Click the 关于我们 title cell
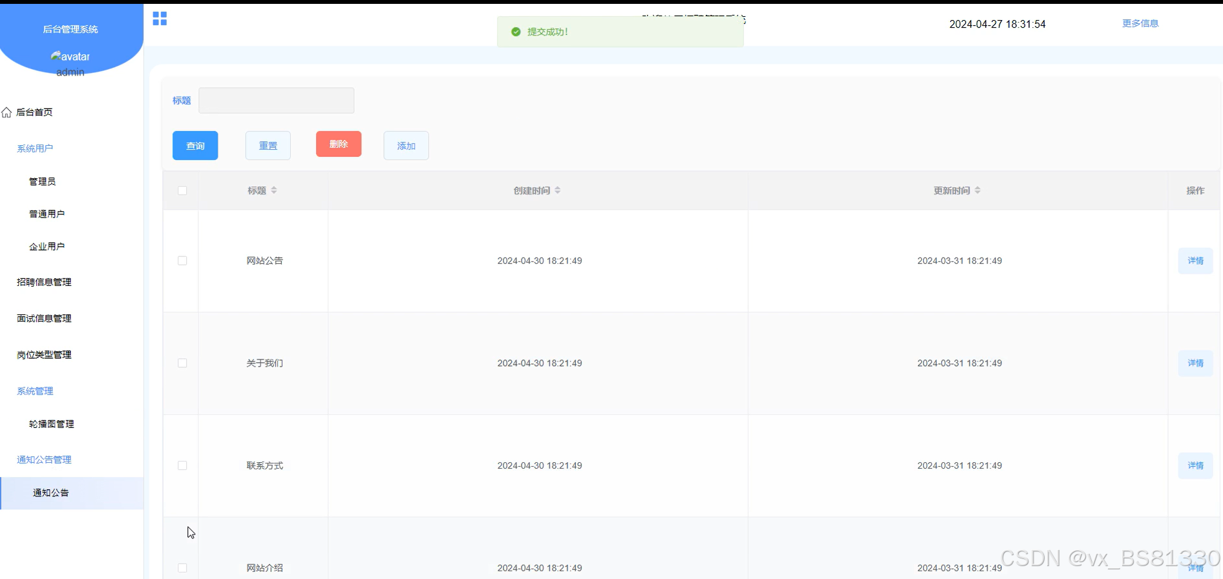1223x579 pixels. (264, 363)
